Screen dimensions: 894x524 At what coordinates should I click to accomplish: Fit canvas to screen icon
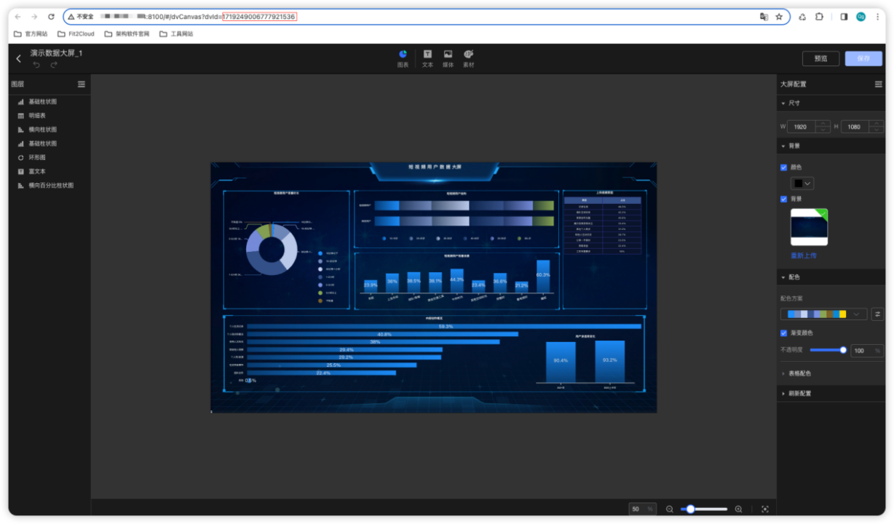(x=765, y=509)
